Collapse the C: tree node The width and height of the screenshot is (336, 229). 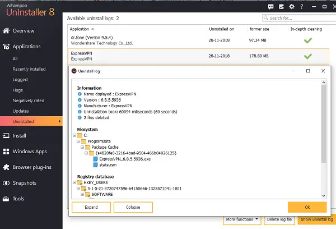coord(74,135)
